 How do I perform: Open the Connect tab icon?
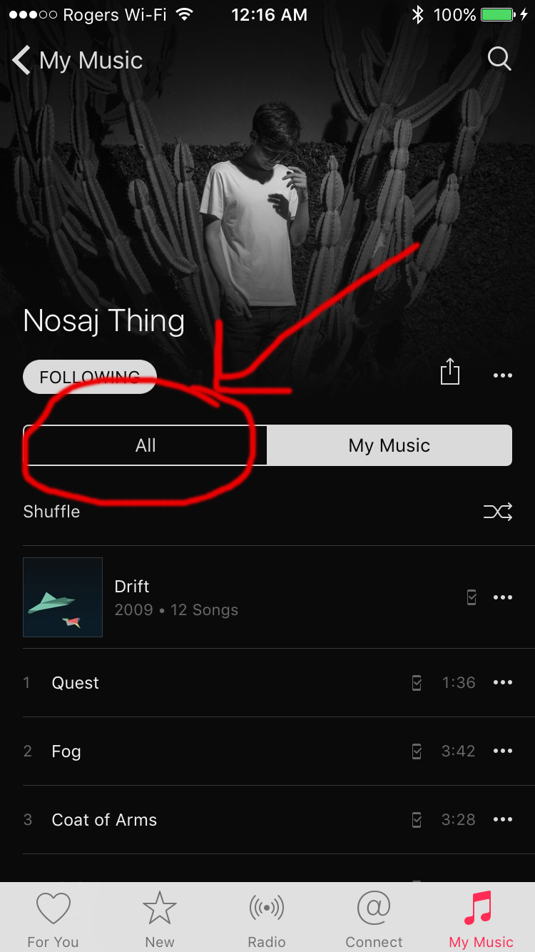click(x=374, y=909)
